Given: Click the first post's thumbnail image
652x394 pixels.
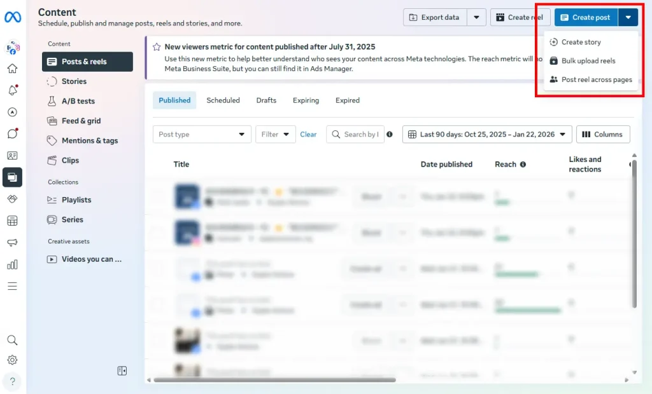Looking at the screenshot, I should click(x=187, y=196).
